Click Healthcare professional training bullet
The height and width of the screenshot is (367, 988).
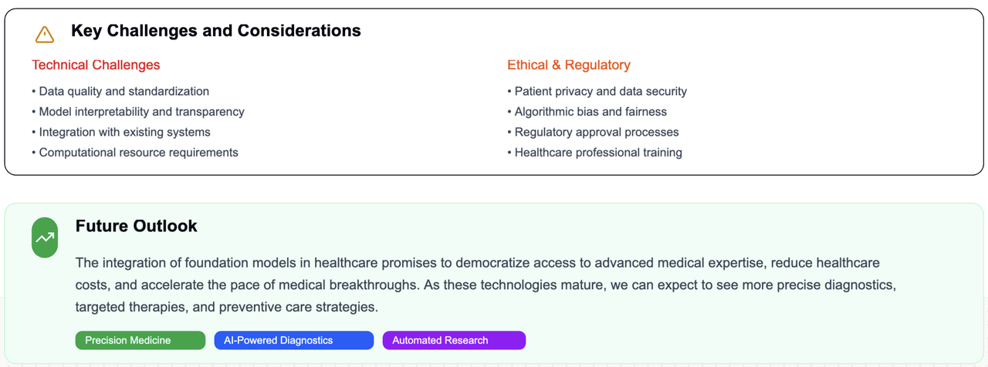pos(594,153)
